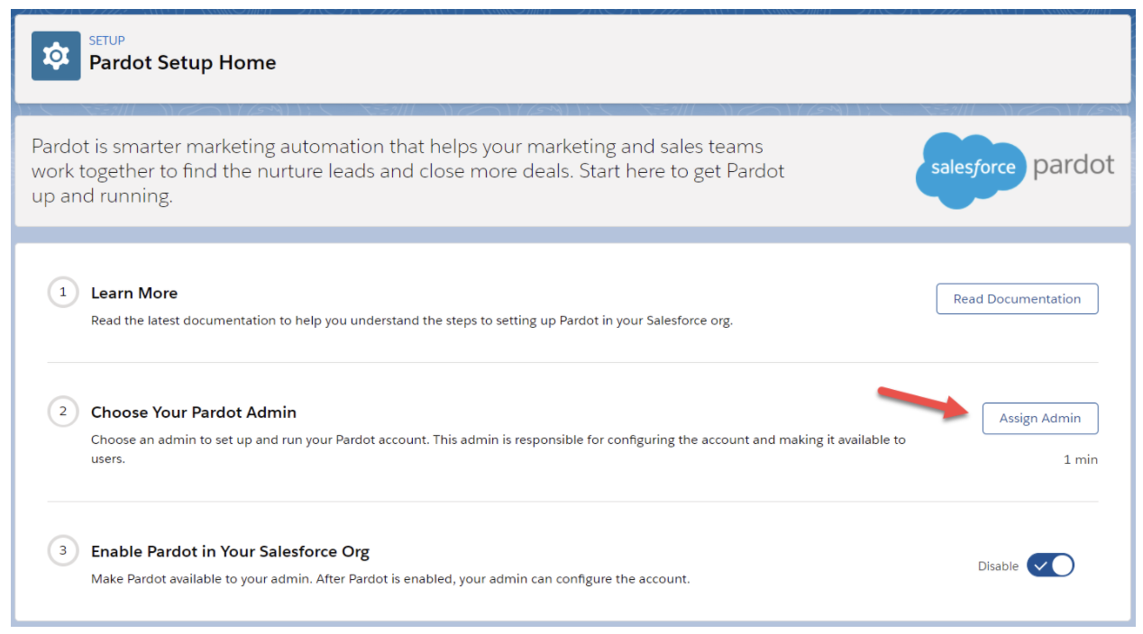1143x634 pixels.
Task: Open Read Documentation
Action: 1017,298
